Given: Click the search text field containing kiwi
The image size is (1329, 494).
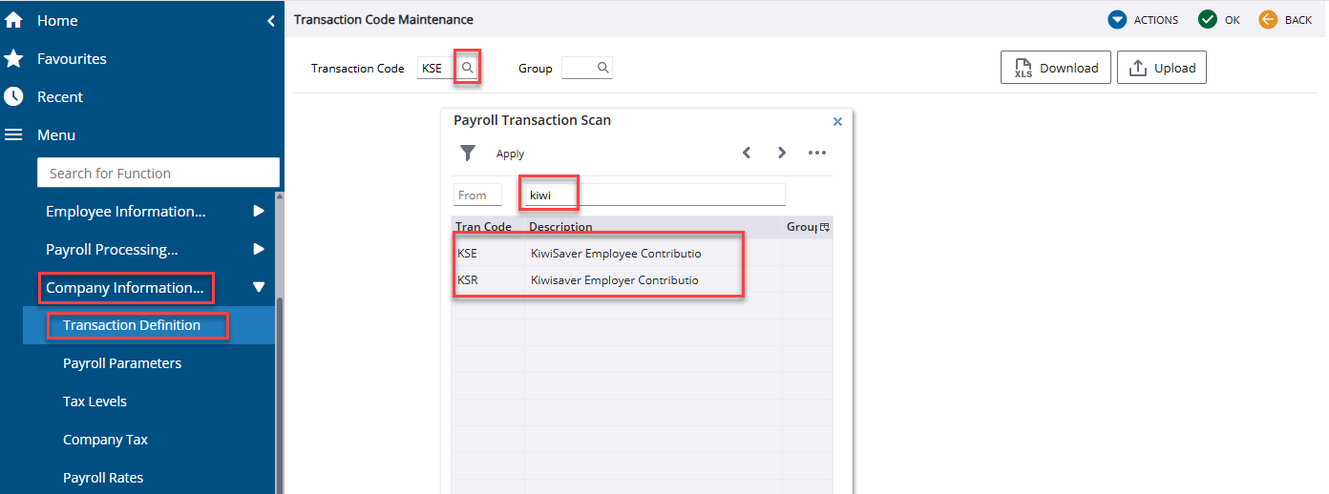Looking at the screenshot, I should coord(654,195).
